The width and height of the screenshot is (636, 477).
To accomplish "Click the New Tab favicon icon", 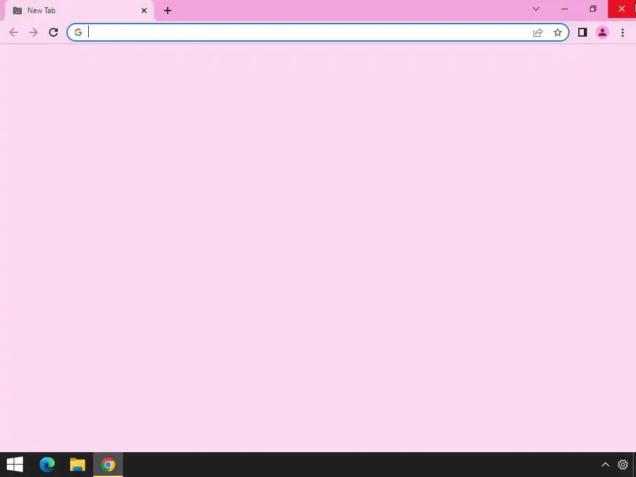I will (17, 11).
